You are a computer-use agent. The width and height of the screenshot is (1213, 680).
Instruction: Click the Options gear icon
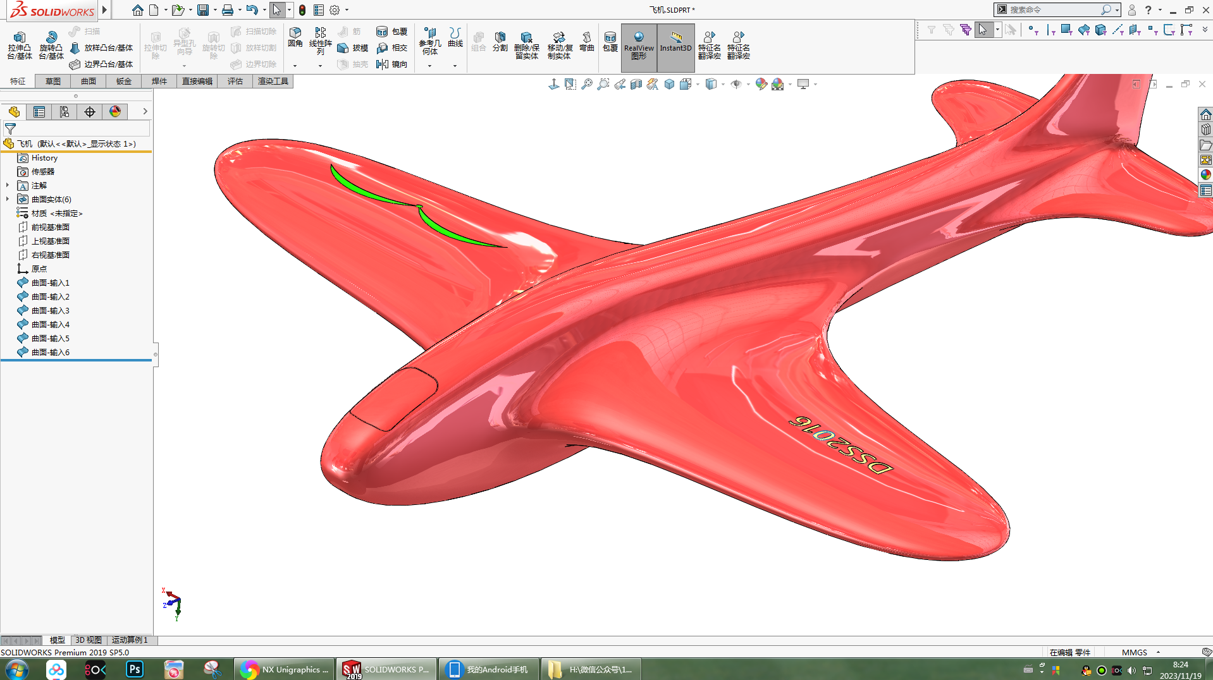[x=335, y=10]
